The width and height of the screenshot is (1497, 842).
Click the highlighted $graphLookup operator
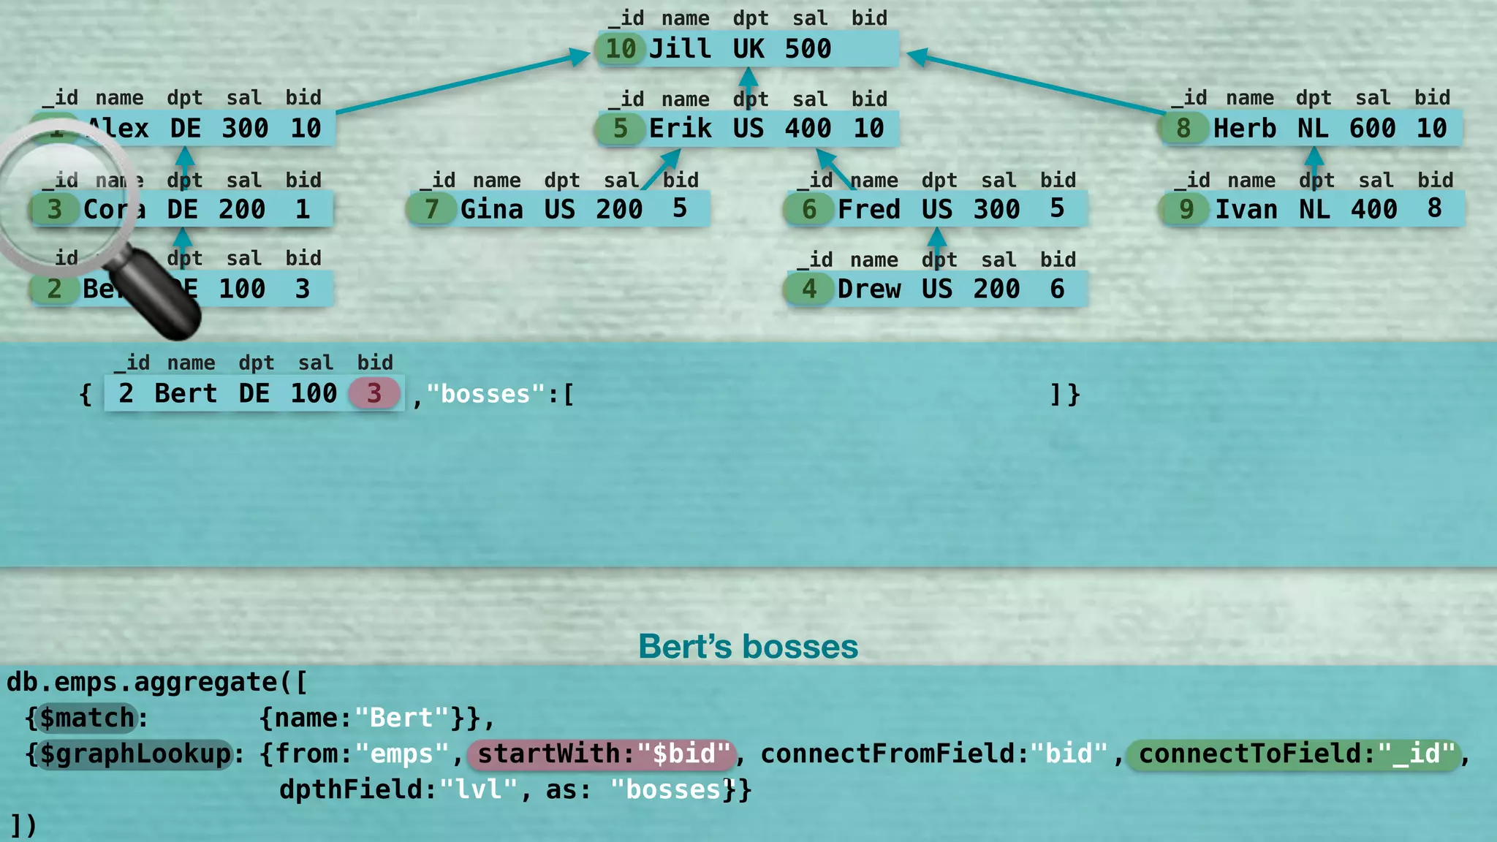click(x=134, y=754)
